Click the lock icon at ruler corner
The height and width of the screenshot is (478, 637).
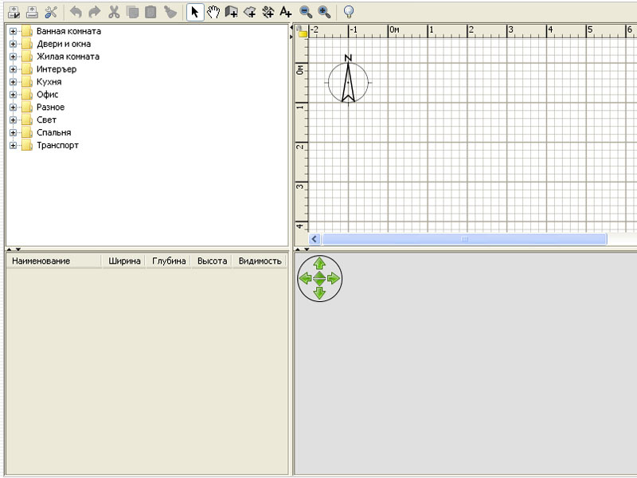click(x=302, y=31)
